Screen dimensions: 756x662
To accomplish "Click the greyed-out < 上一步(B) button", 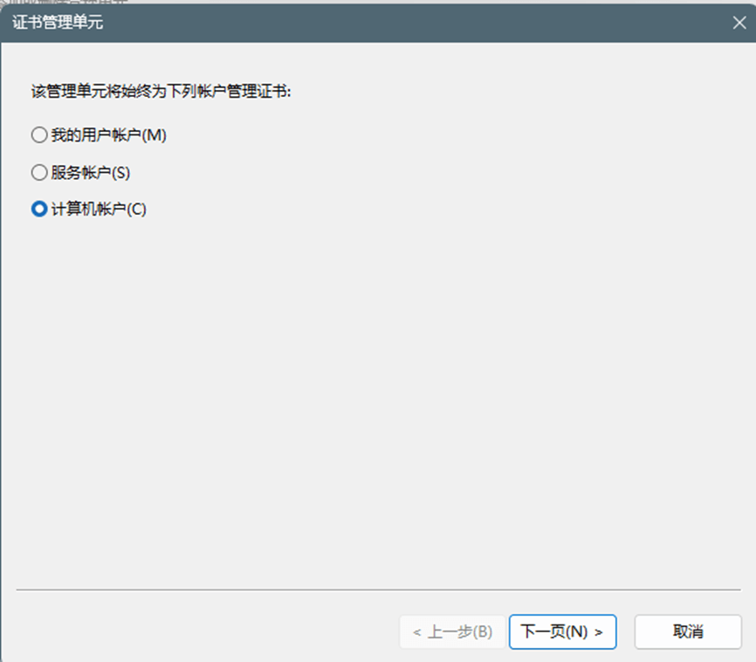I will [x=452, y=631].
